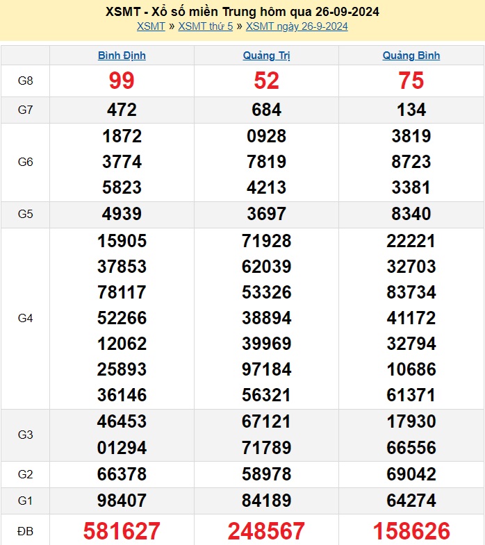Click the G7 result 472

(122, 110)
